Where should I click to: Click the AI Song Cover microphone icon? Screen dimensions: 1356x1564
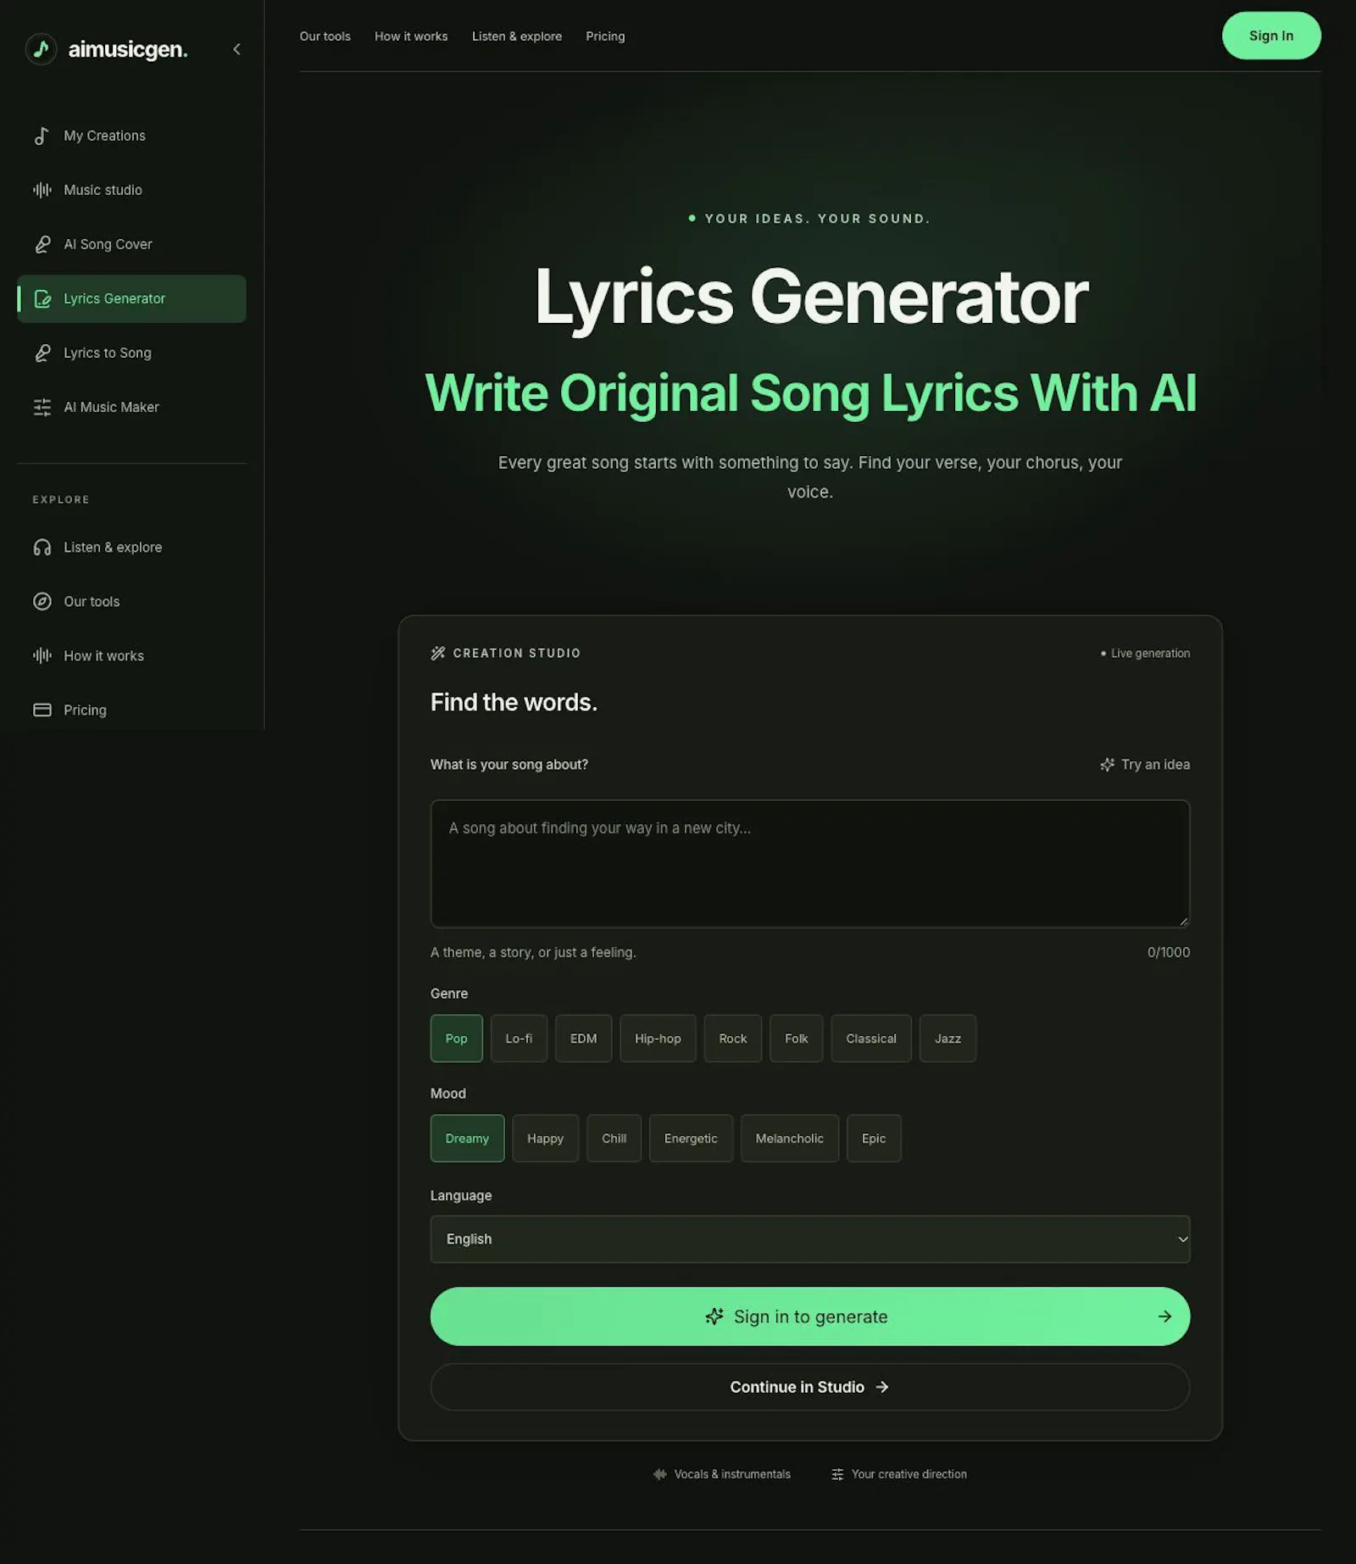pyautogui.click(x=42, y=244)
